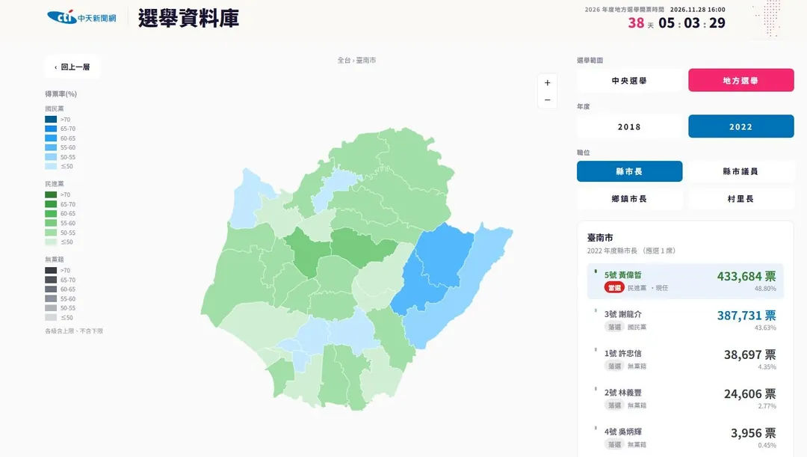Go back with 回上一層 button
807x457 pixels.
(72, 67)
